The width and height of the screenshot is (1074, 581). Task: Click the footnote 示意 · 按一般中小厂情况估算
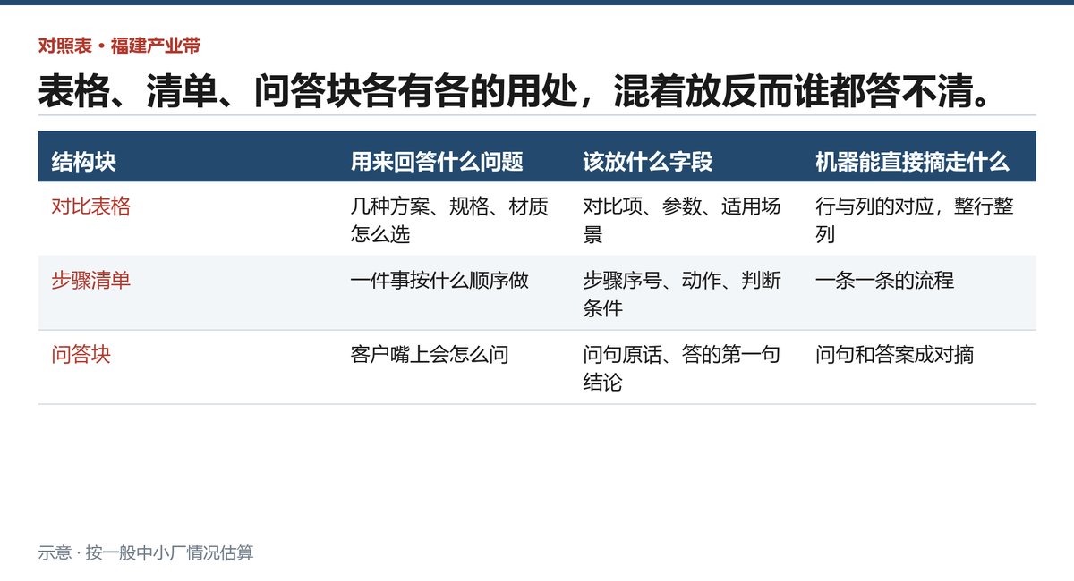[146, 552]
